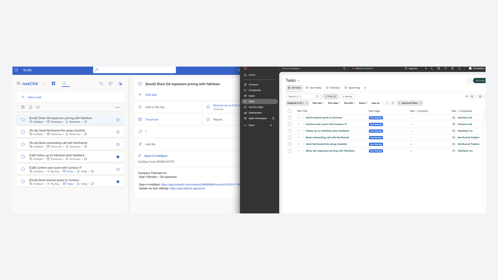Toggle the To Do sidebar hamburger menu
Image resolution: width=498 pixels, height=280 pixels.
pyautogui.click(x=18, y=83)
